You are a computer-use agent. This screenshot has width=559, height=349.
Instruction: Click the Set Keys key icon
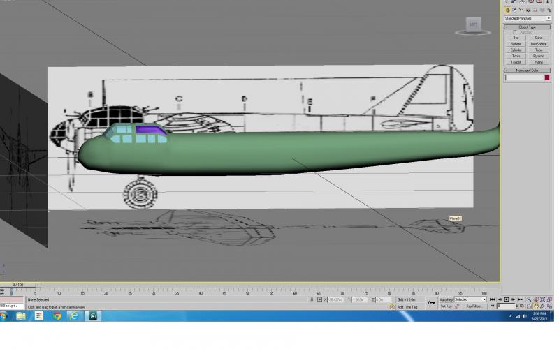coord(431,303)
